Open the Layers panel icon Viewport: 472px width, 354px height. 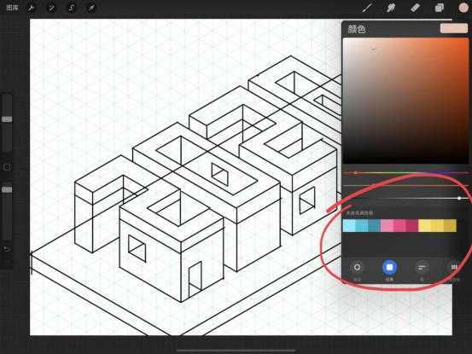click(439, 8)
